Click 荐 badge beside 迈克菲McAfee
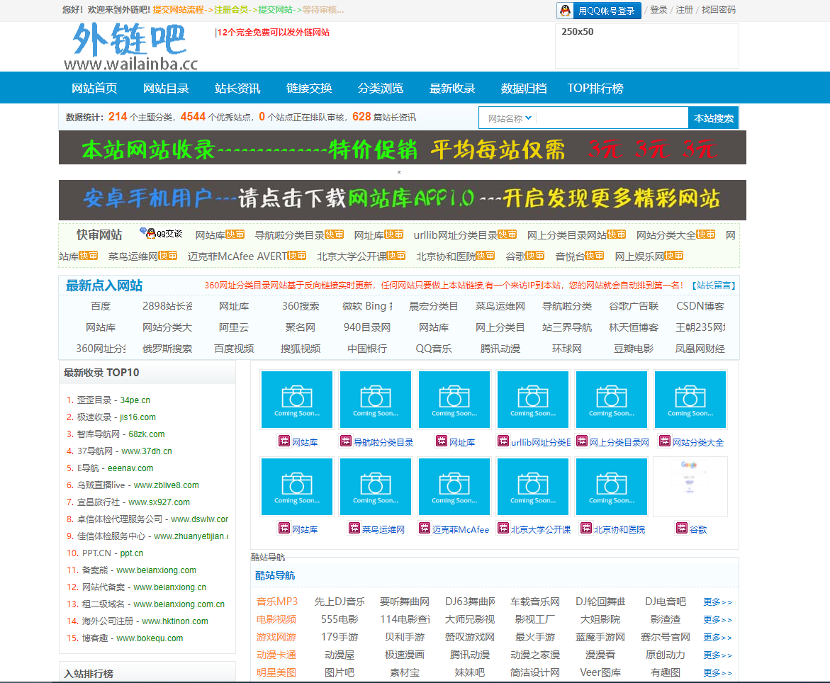This screenshot has height=683, width=830. click(x=425, y=528)
